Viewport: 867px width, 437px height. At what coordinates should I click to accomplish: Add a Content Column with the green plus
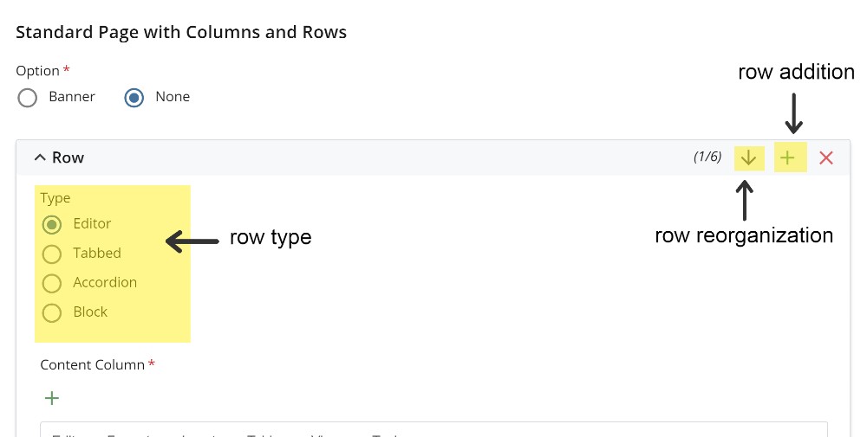coord(52,398)
